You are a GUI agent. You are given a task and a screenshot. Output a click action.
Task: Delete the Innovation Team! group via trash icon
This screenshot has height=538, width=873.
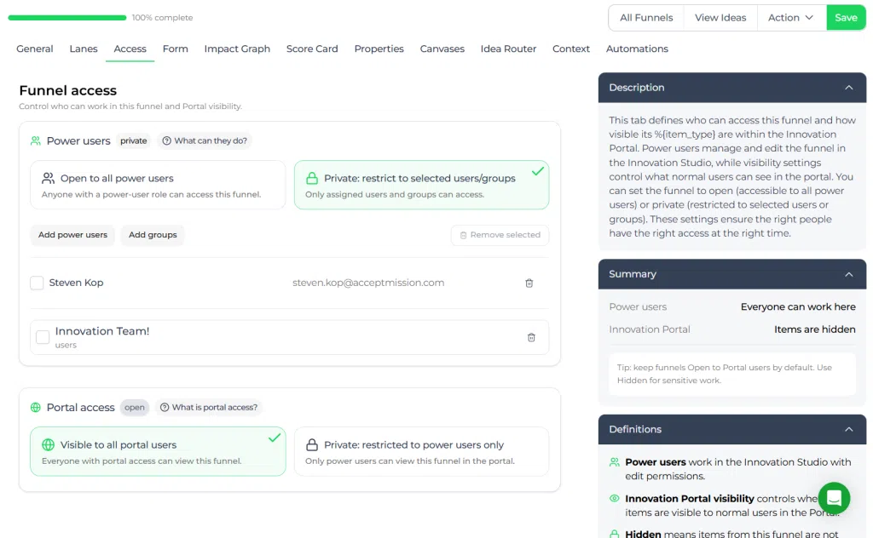[x=531, y=337]
